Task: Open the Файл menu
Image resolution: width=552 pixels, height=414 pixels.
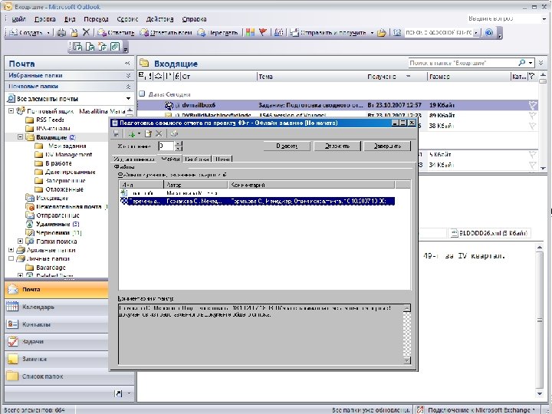Action: click(x=18, y=19)
